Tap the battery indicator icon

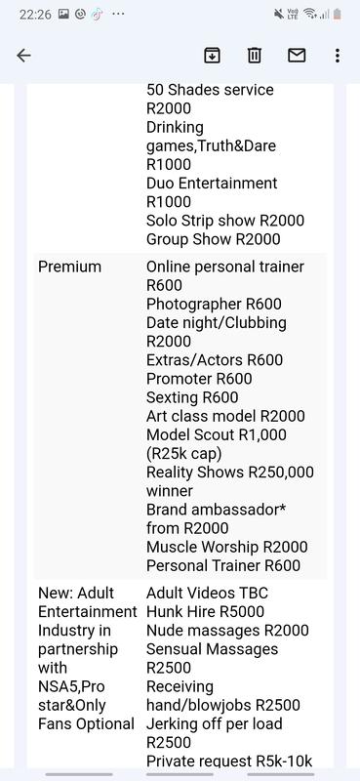[338, 14]
